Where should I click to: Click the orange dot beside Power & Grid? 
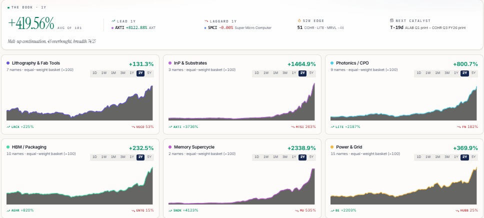(x=332, y=147)
